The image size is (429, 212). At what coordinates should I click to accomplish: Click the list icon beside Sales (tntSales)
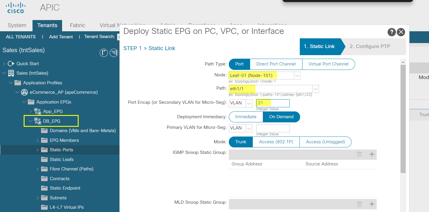tap(114, 53)
